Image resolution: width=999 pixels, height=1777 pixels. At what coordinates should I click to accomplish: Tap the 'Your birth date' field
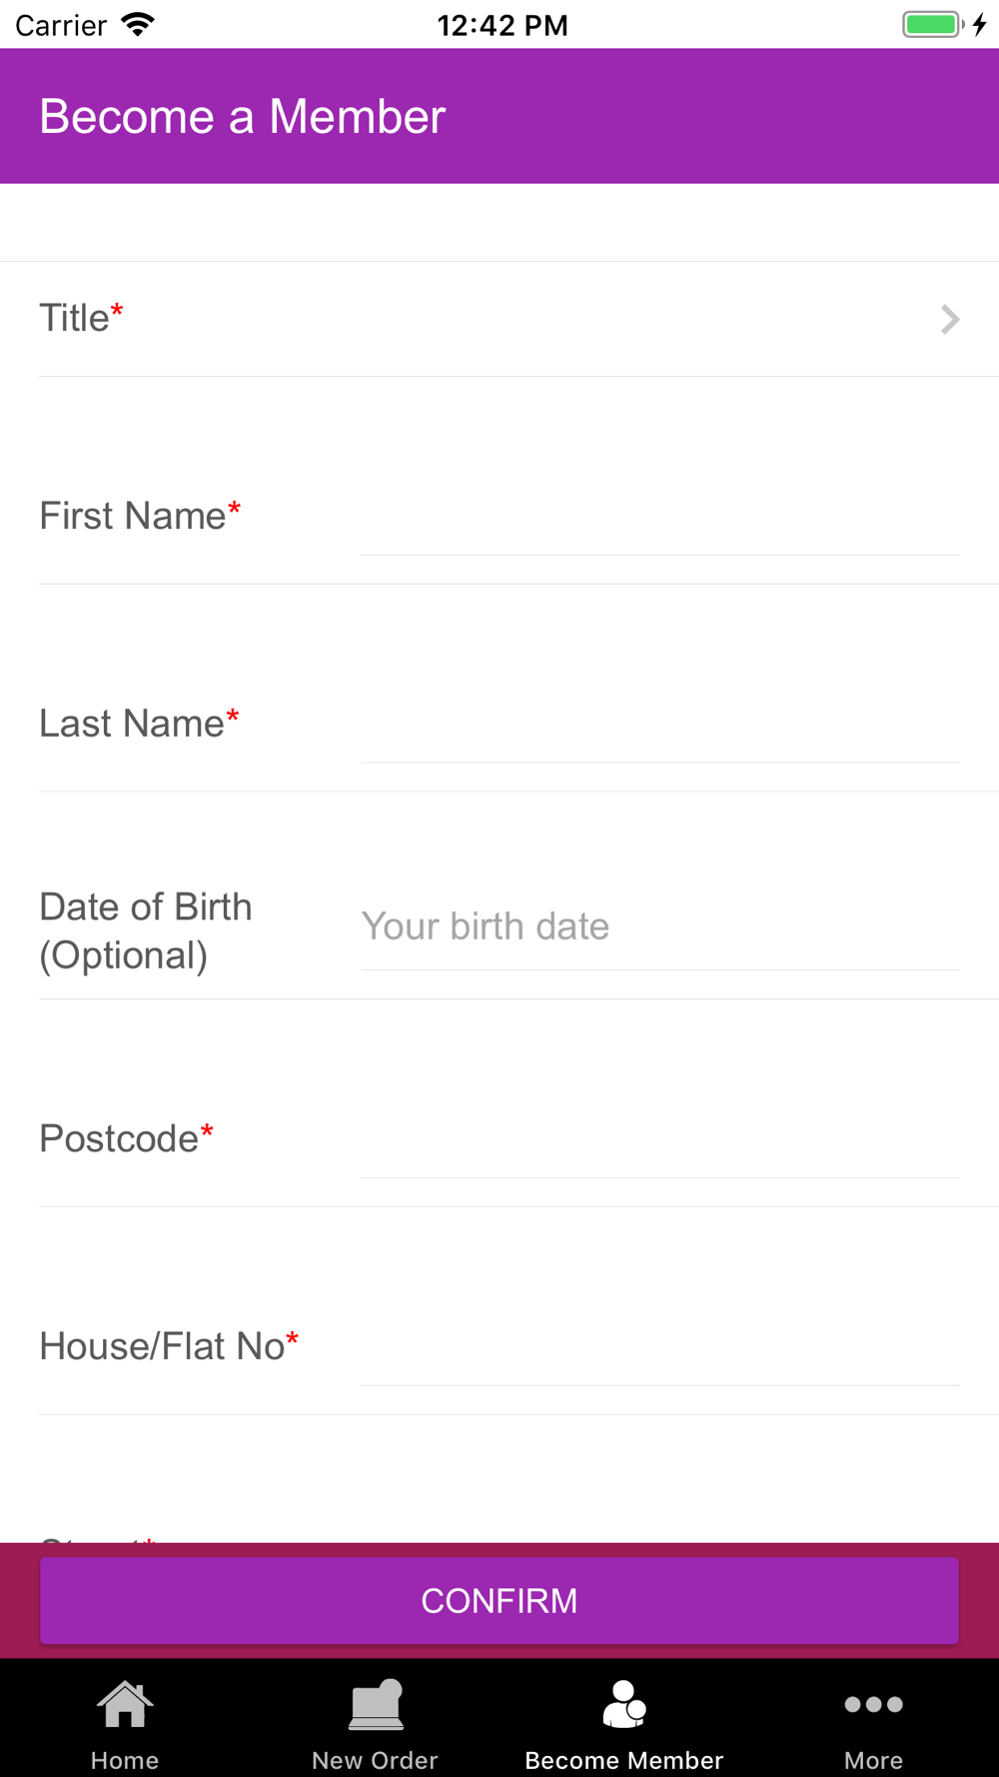point(659,927)
